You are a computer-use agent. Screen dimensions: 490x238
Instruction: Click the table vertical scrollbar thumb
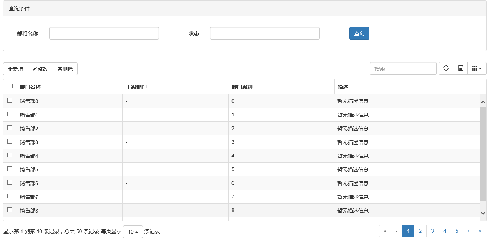click(x=483, y=154)
